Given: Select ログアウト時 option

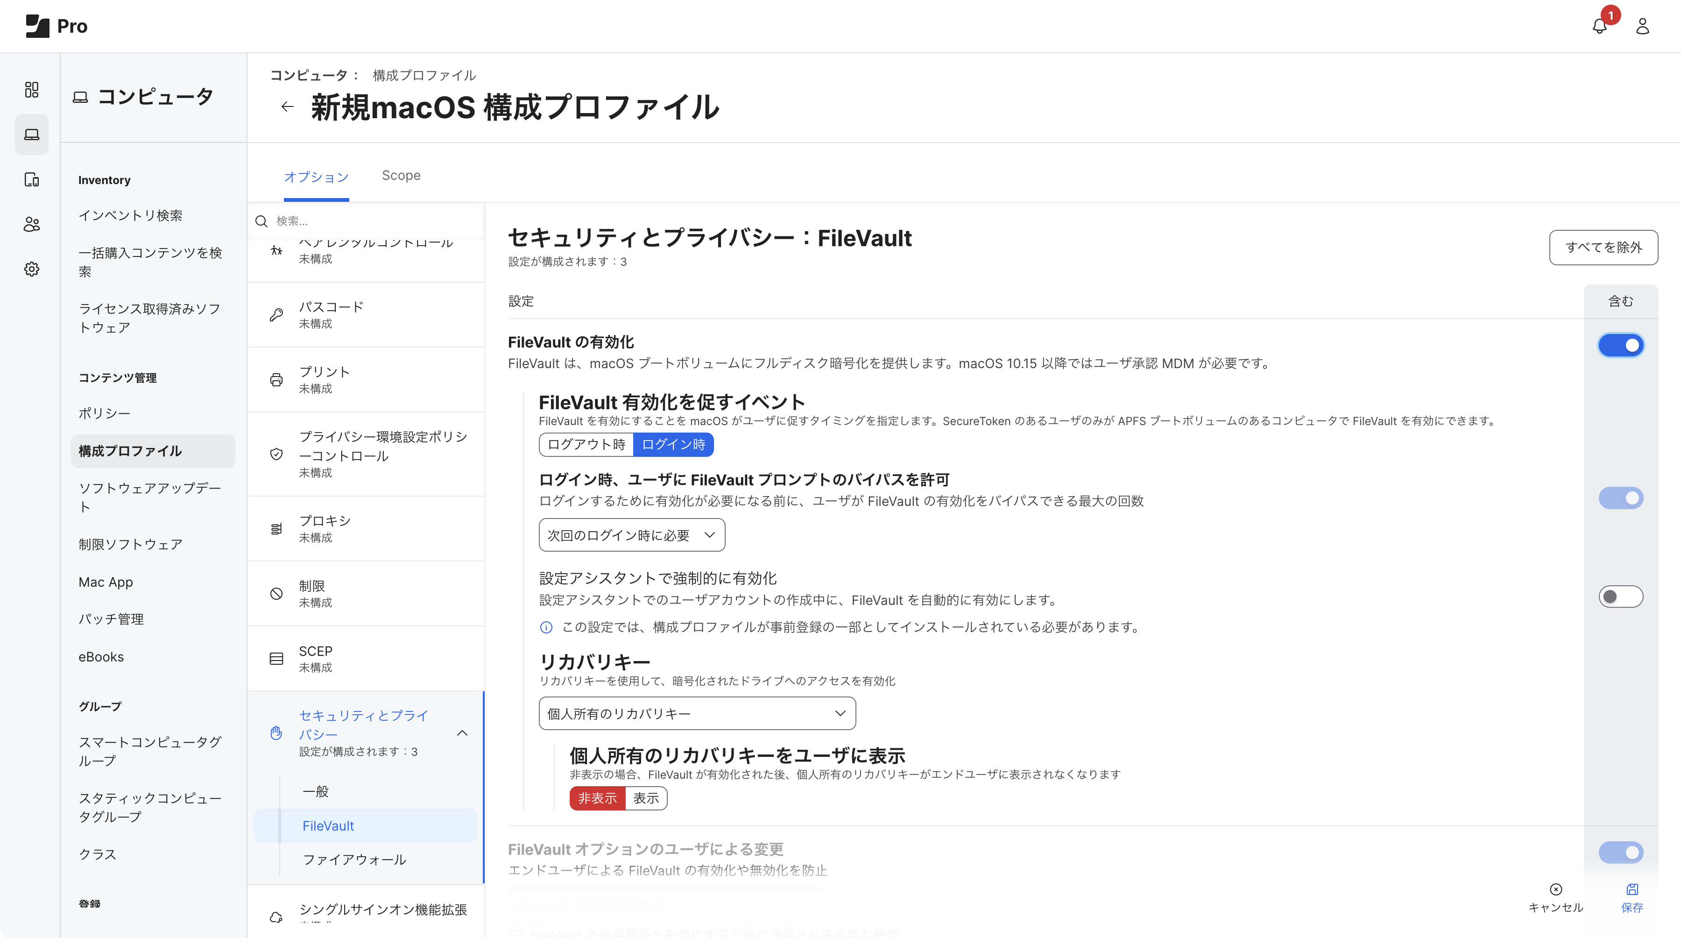Looking at the screenshot, I should pos(586,445).
